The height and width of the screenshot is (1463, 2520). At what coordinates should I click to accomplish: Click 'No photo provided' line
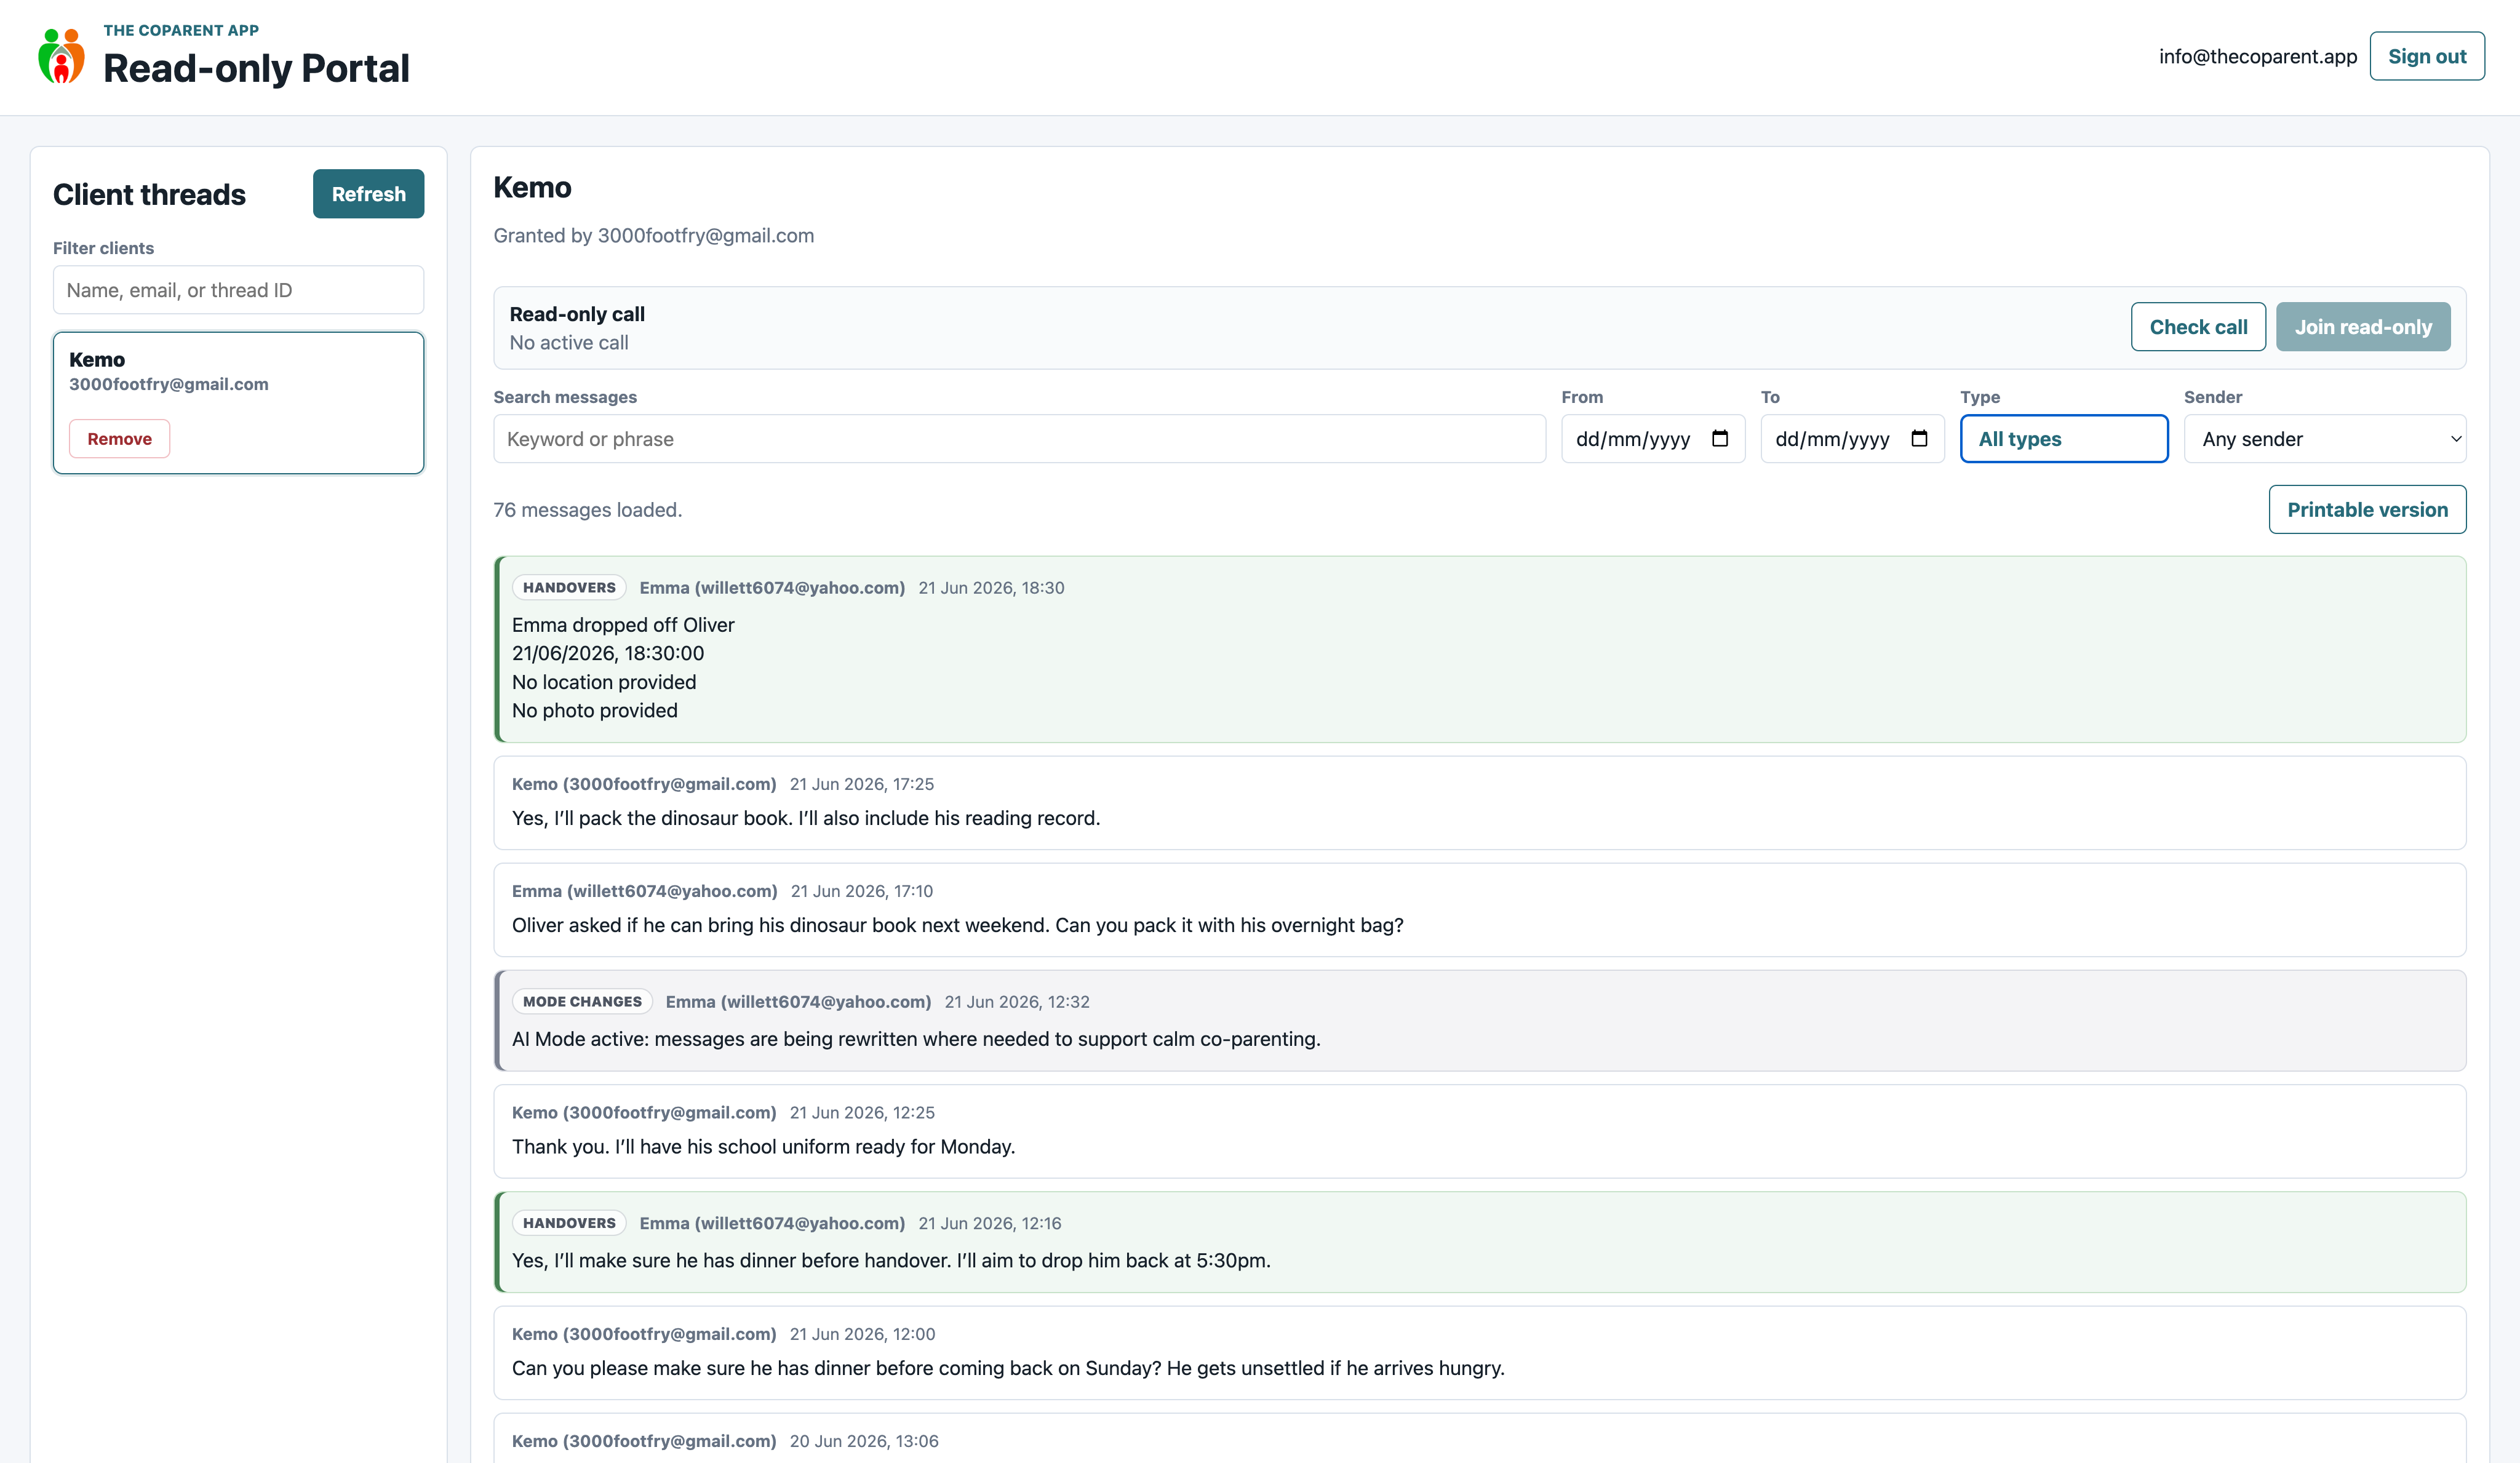594,711
